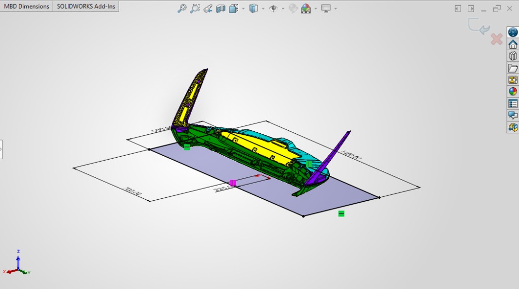Minimize the document window
This screenshot has height=289, width=519.
pyautogui.click(x=484, y=10)
